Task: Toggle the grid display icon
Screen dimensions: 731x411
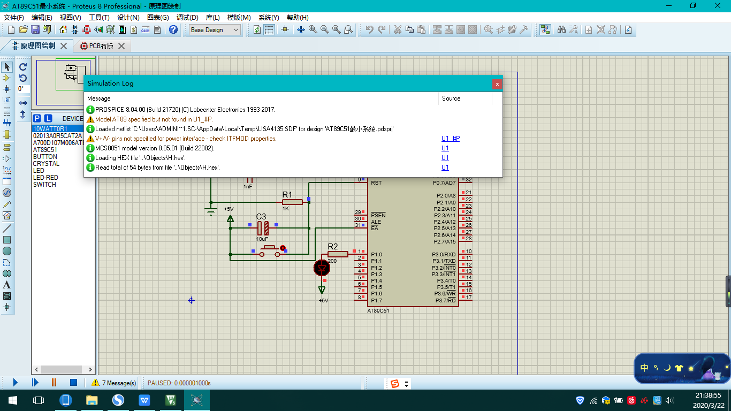Action: pos(269,29)
